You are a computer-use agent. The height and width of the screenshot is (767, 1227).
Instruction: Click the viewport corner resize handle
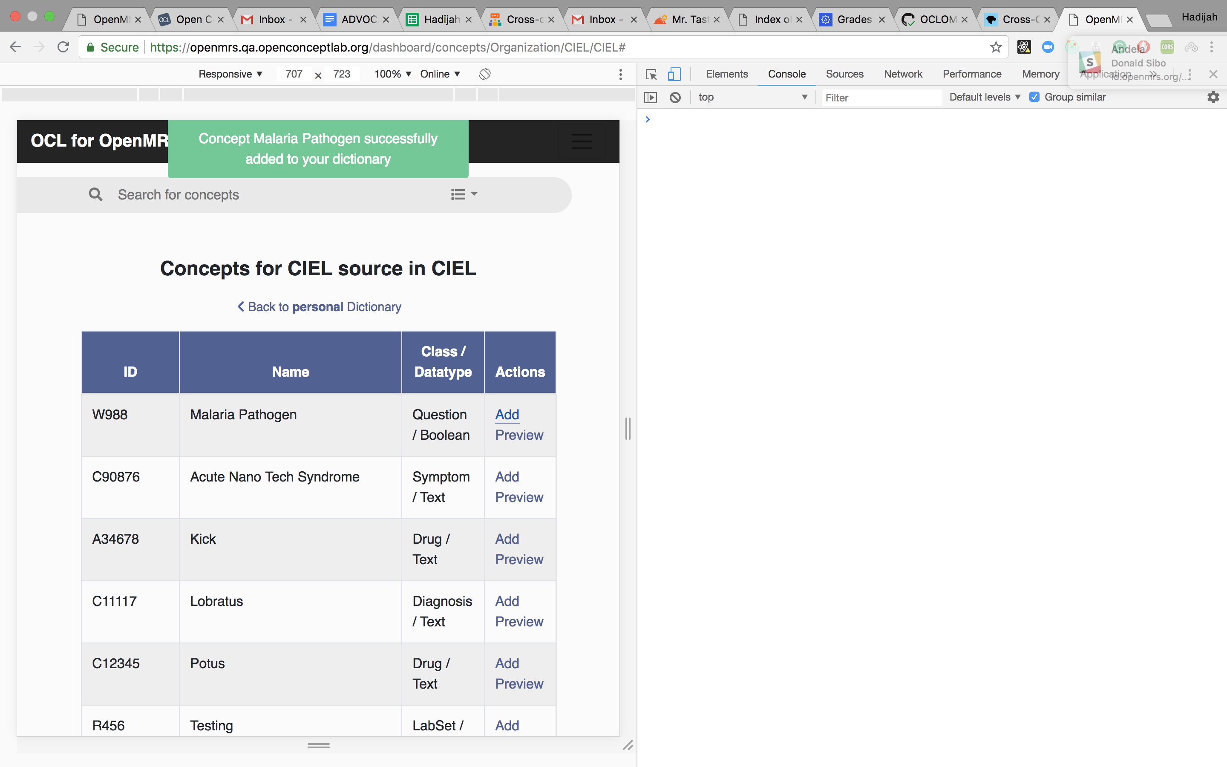tap(628, 745)
